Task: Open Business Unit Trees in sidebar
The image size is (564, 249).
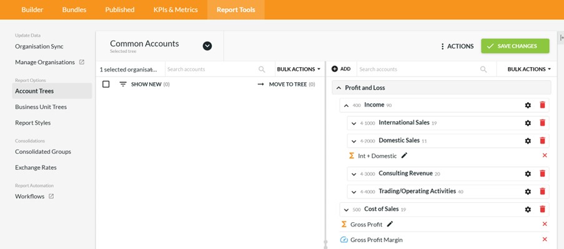Action: pos(41,107)
